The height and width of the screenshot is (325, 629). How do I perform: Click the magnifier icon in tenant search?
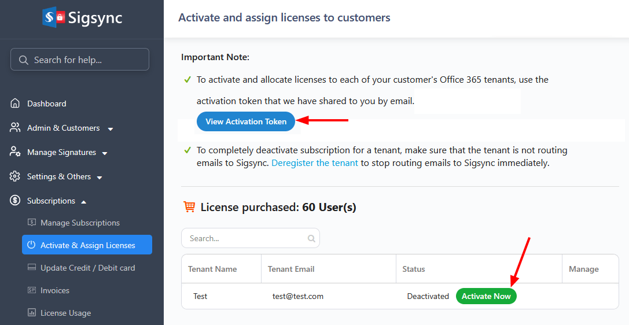pyautogui.click(x=311, y=238)
